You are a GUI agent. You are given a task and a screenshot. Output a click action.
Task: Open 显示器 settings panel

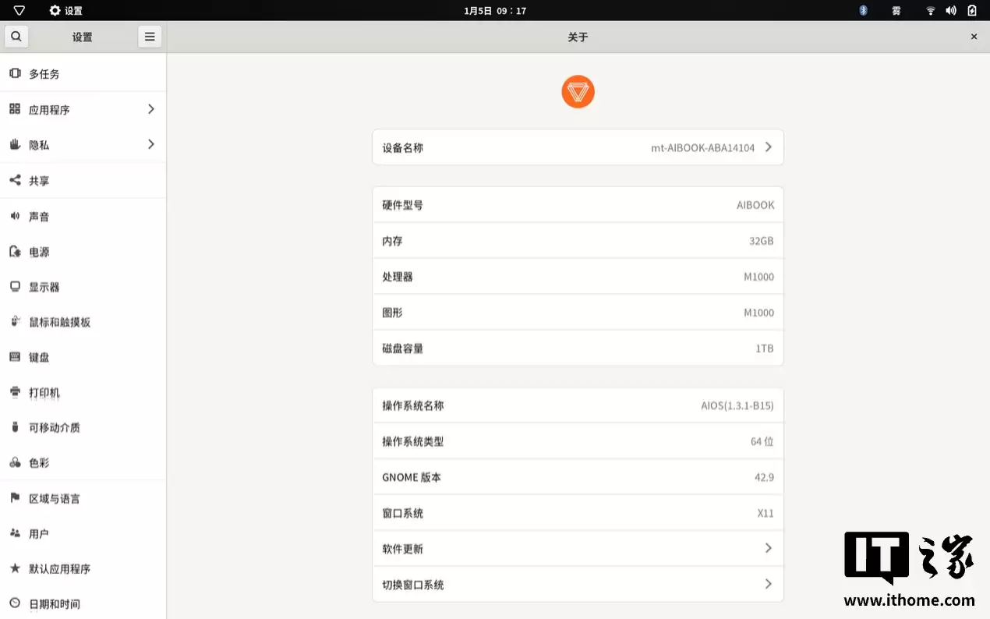(44, 287)
